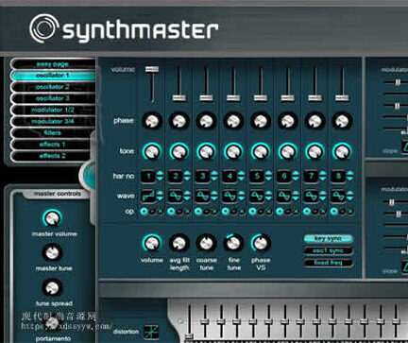The image size is (408, 343).
Task: Click the phase knob for harmonic 5
Action: [261, 121]
